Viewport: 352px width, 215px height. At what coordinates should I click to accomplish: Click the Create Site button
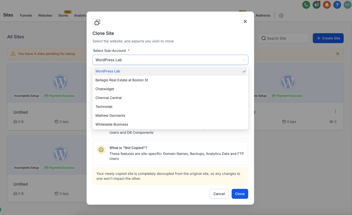click(328, 38)
